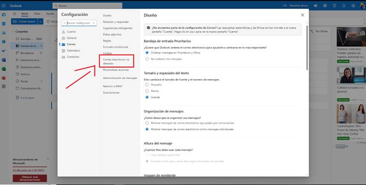This screenshot has width=366, height=185.
Task: Expand the Correo nuevo dropdown arrow
Action: 41,21
